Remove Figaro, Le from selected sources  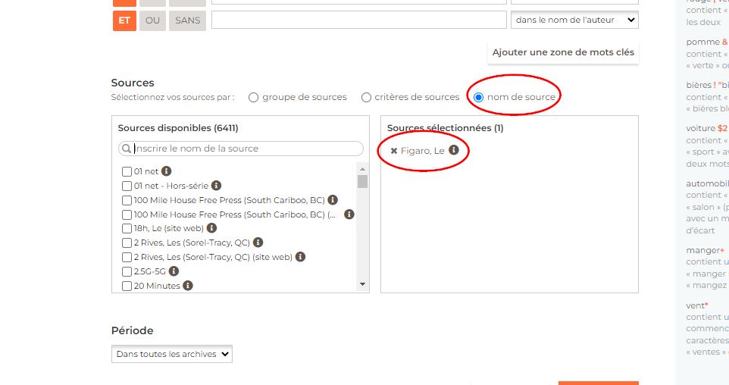[x=394, y=151]
